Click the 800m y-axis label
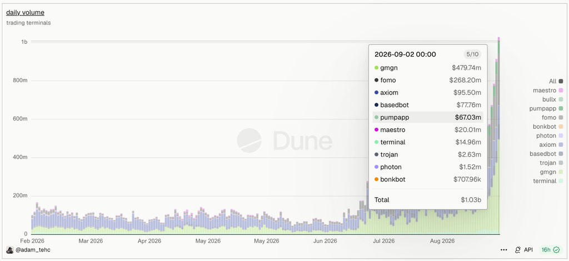This screenshot has height=261, width=569. point(21,81)
